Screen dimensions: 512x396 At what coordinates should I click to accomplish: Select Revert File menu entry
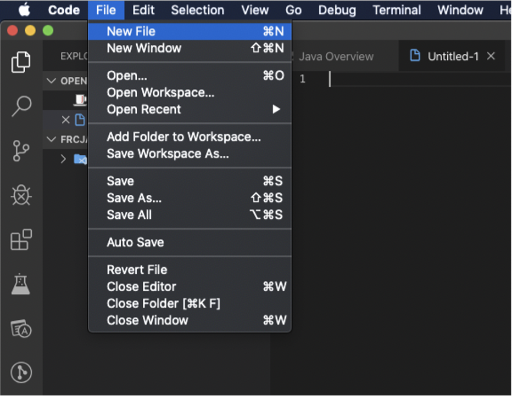tap(190, 270)
